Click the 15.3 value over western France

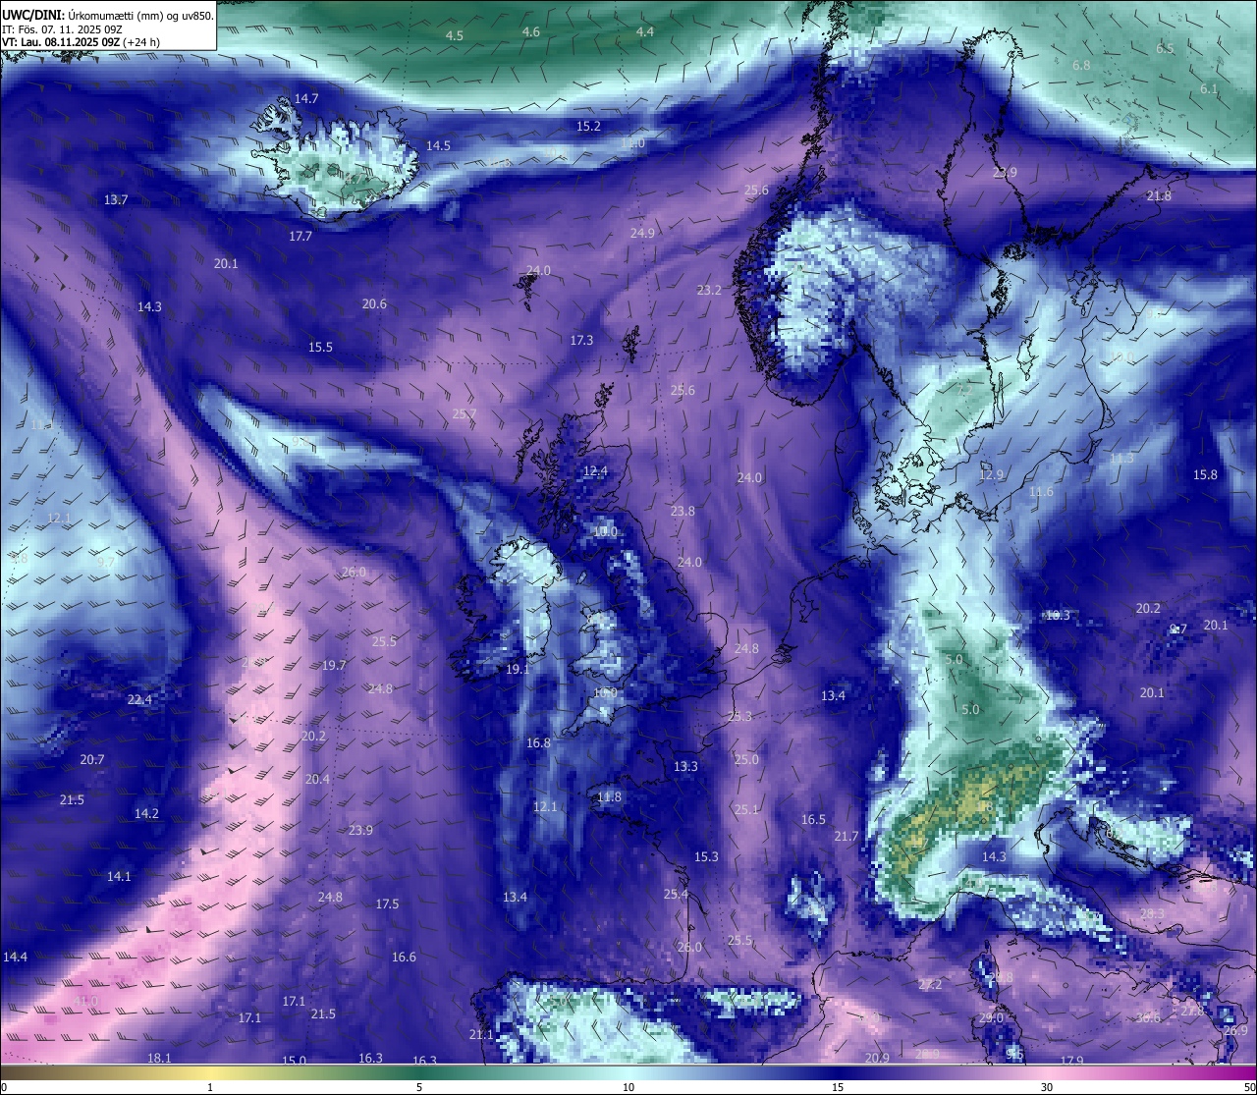tap(706, 857)
